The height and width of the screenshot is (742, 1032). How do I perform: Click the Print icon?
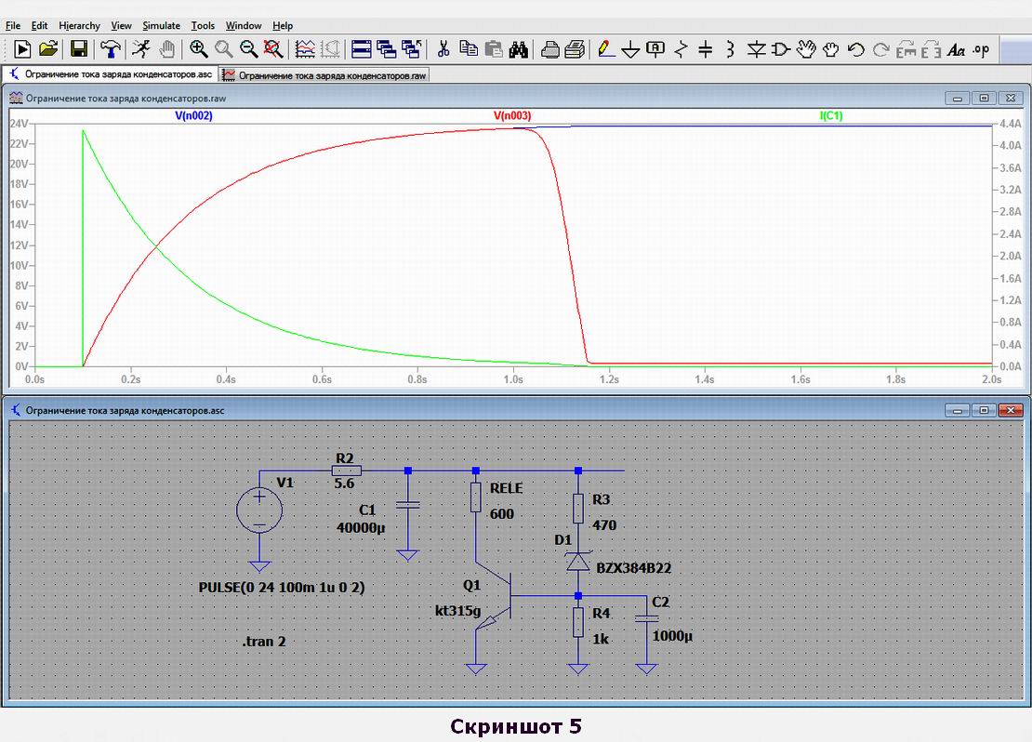coord(575,48)
